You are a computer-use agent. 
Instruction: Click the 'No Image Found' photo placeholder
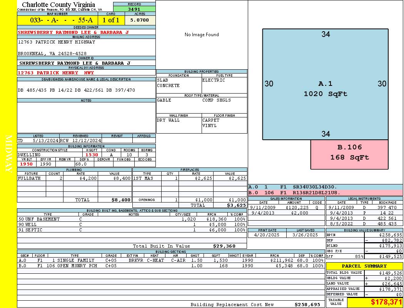(x=202, y=35)
